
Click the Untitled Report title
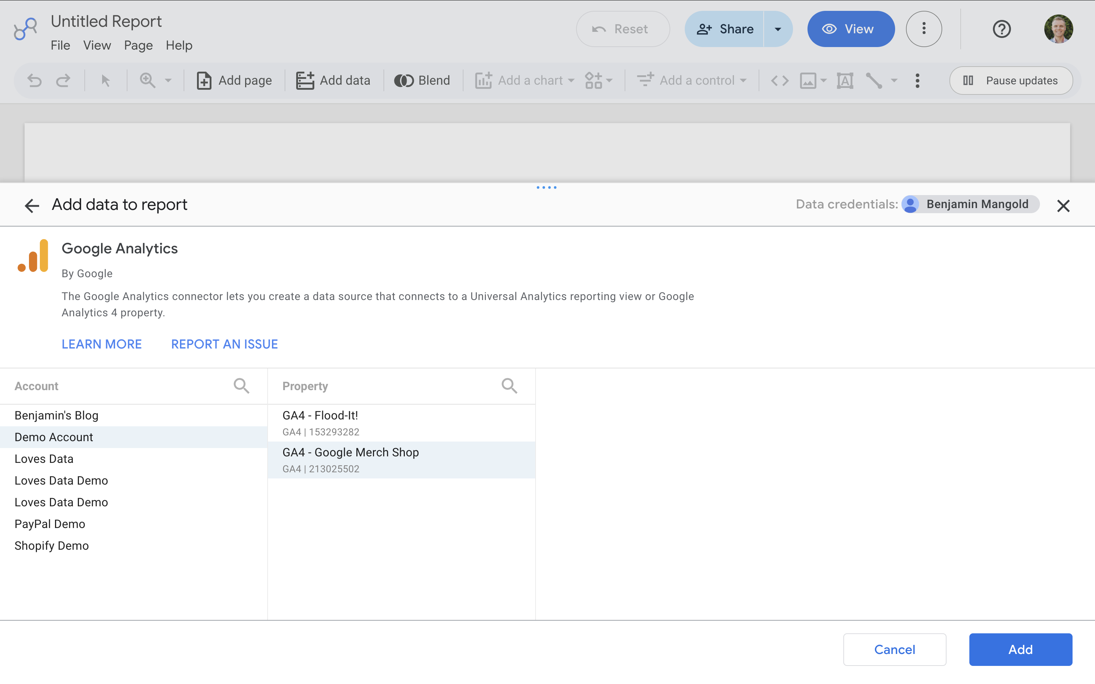106,21
